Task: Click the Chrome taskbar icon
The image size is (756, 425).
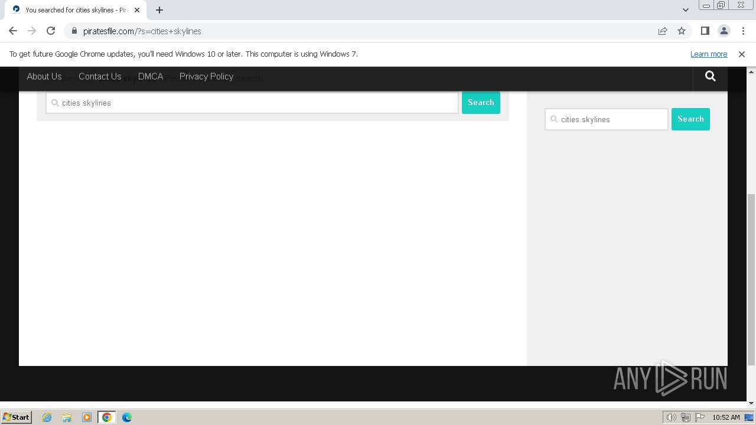Action: point(107,417)
